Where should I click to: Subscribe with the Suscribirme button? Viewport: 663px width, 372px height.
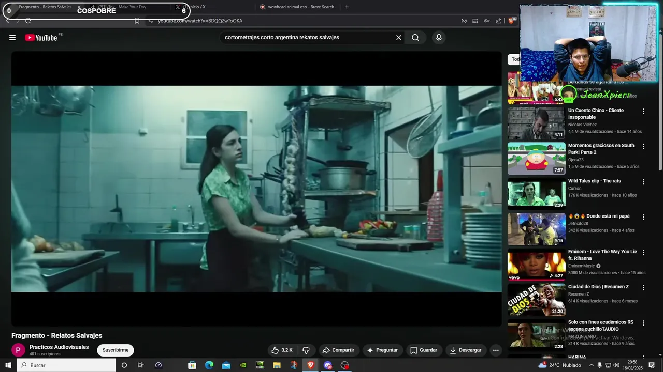(x=116, y=350)
